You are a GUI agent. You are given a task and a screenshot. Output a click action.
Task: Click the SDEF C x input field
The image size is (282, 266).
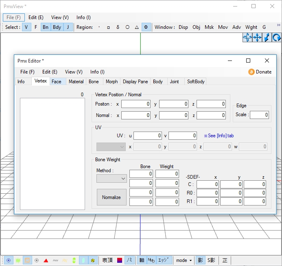coord(208,184)
